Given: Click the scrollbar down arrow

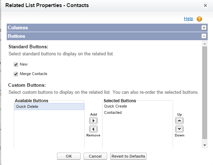Looking at the screenshot, I should pyautogui.click(x=204, y=145).
